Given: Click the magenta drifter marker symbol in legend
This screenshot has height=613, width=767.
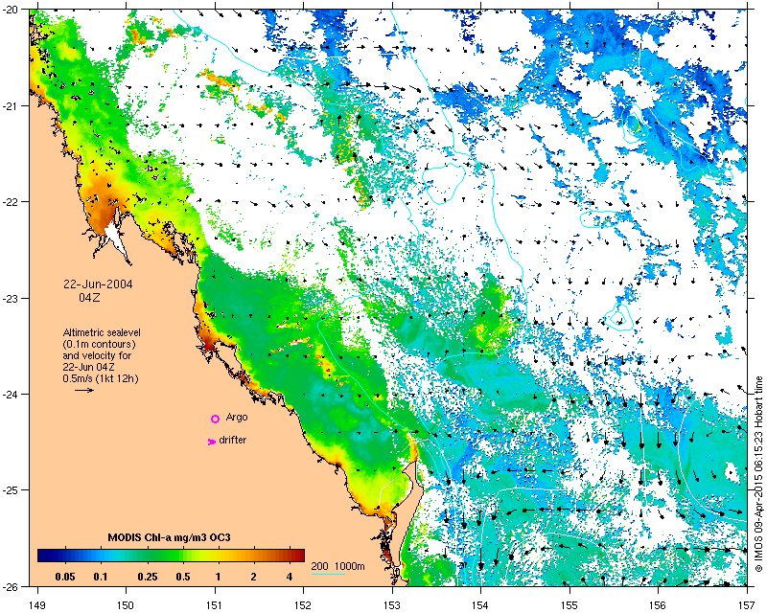Looking at the screenshot, I should [x=212, y=442].
